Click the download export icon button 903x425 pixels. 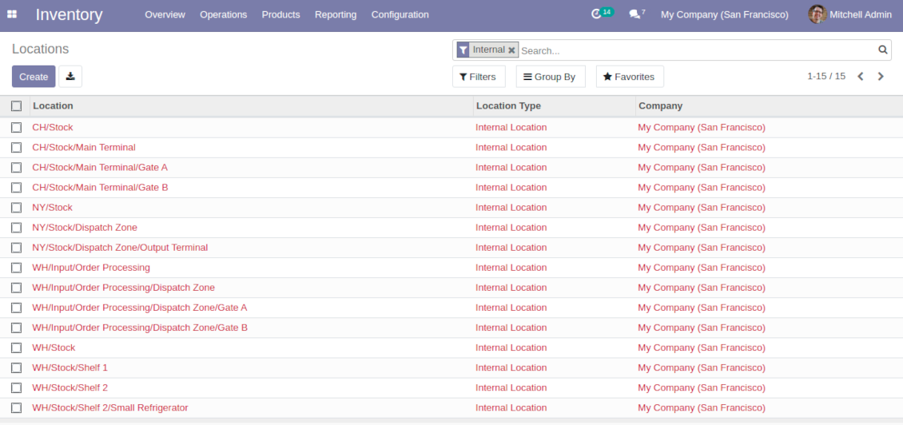pos(70,77)
